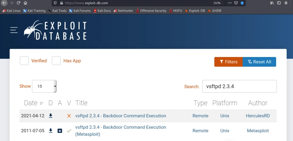Open the GHDB bookmark
The width and height of the screenshot is (293, 141).
tap(215, 11)
